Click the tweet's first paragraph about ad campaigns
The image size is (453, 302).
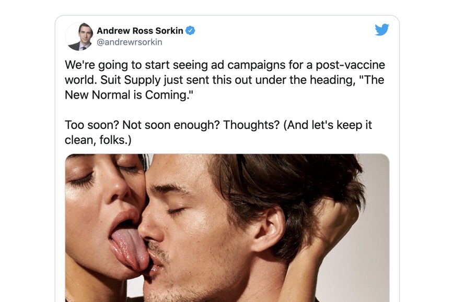click(x=225, y=80)
